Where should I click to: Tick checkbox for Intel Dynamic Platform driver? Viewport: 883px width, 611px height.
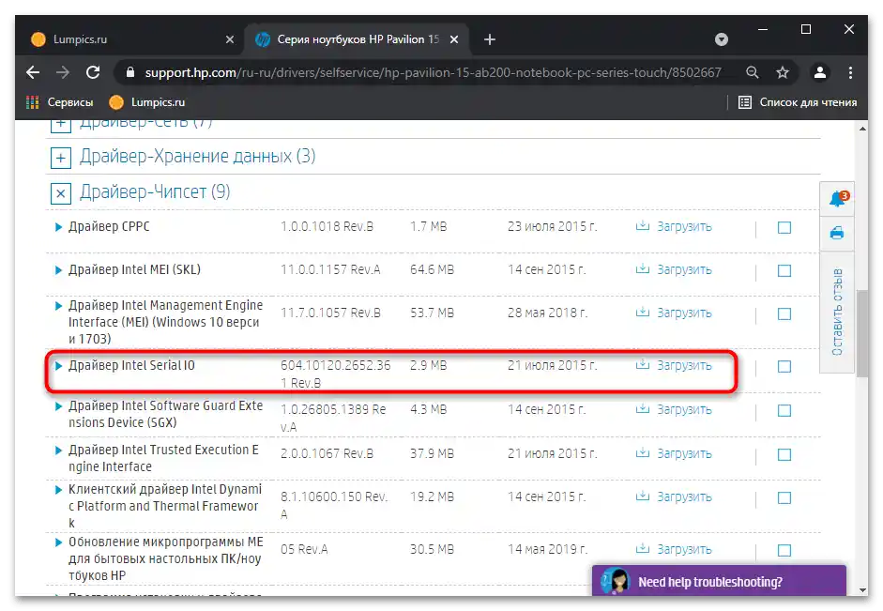tap(784, 497)
